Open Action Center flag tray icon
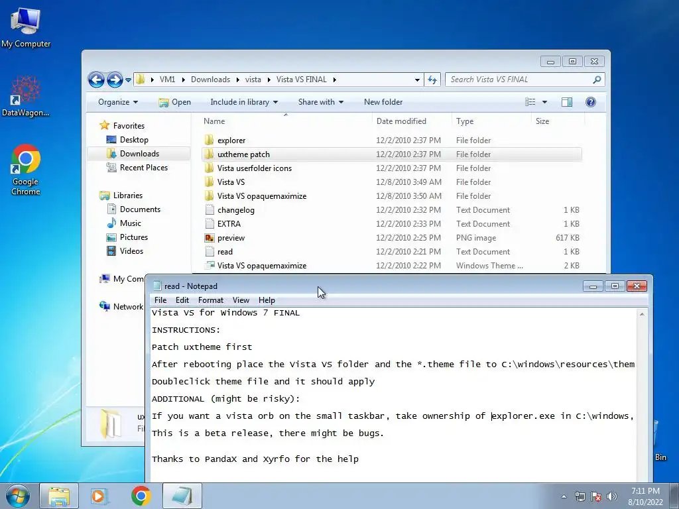 point(596,496)
